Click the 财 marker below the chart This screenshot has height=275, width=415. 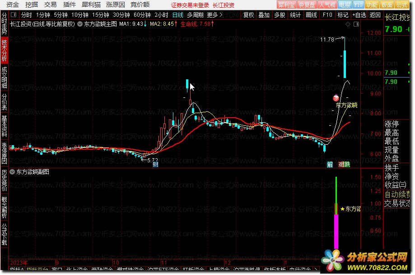(156, 165)
